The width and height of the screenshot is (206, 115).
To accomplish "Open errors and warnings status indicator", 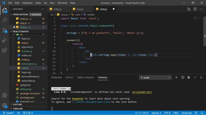I will pyautogui.click(x=28, y=113).
